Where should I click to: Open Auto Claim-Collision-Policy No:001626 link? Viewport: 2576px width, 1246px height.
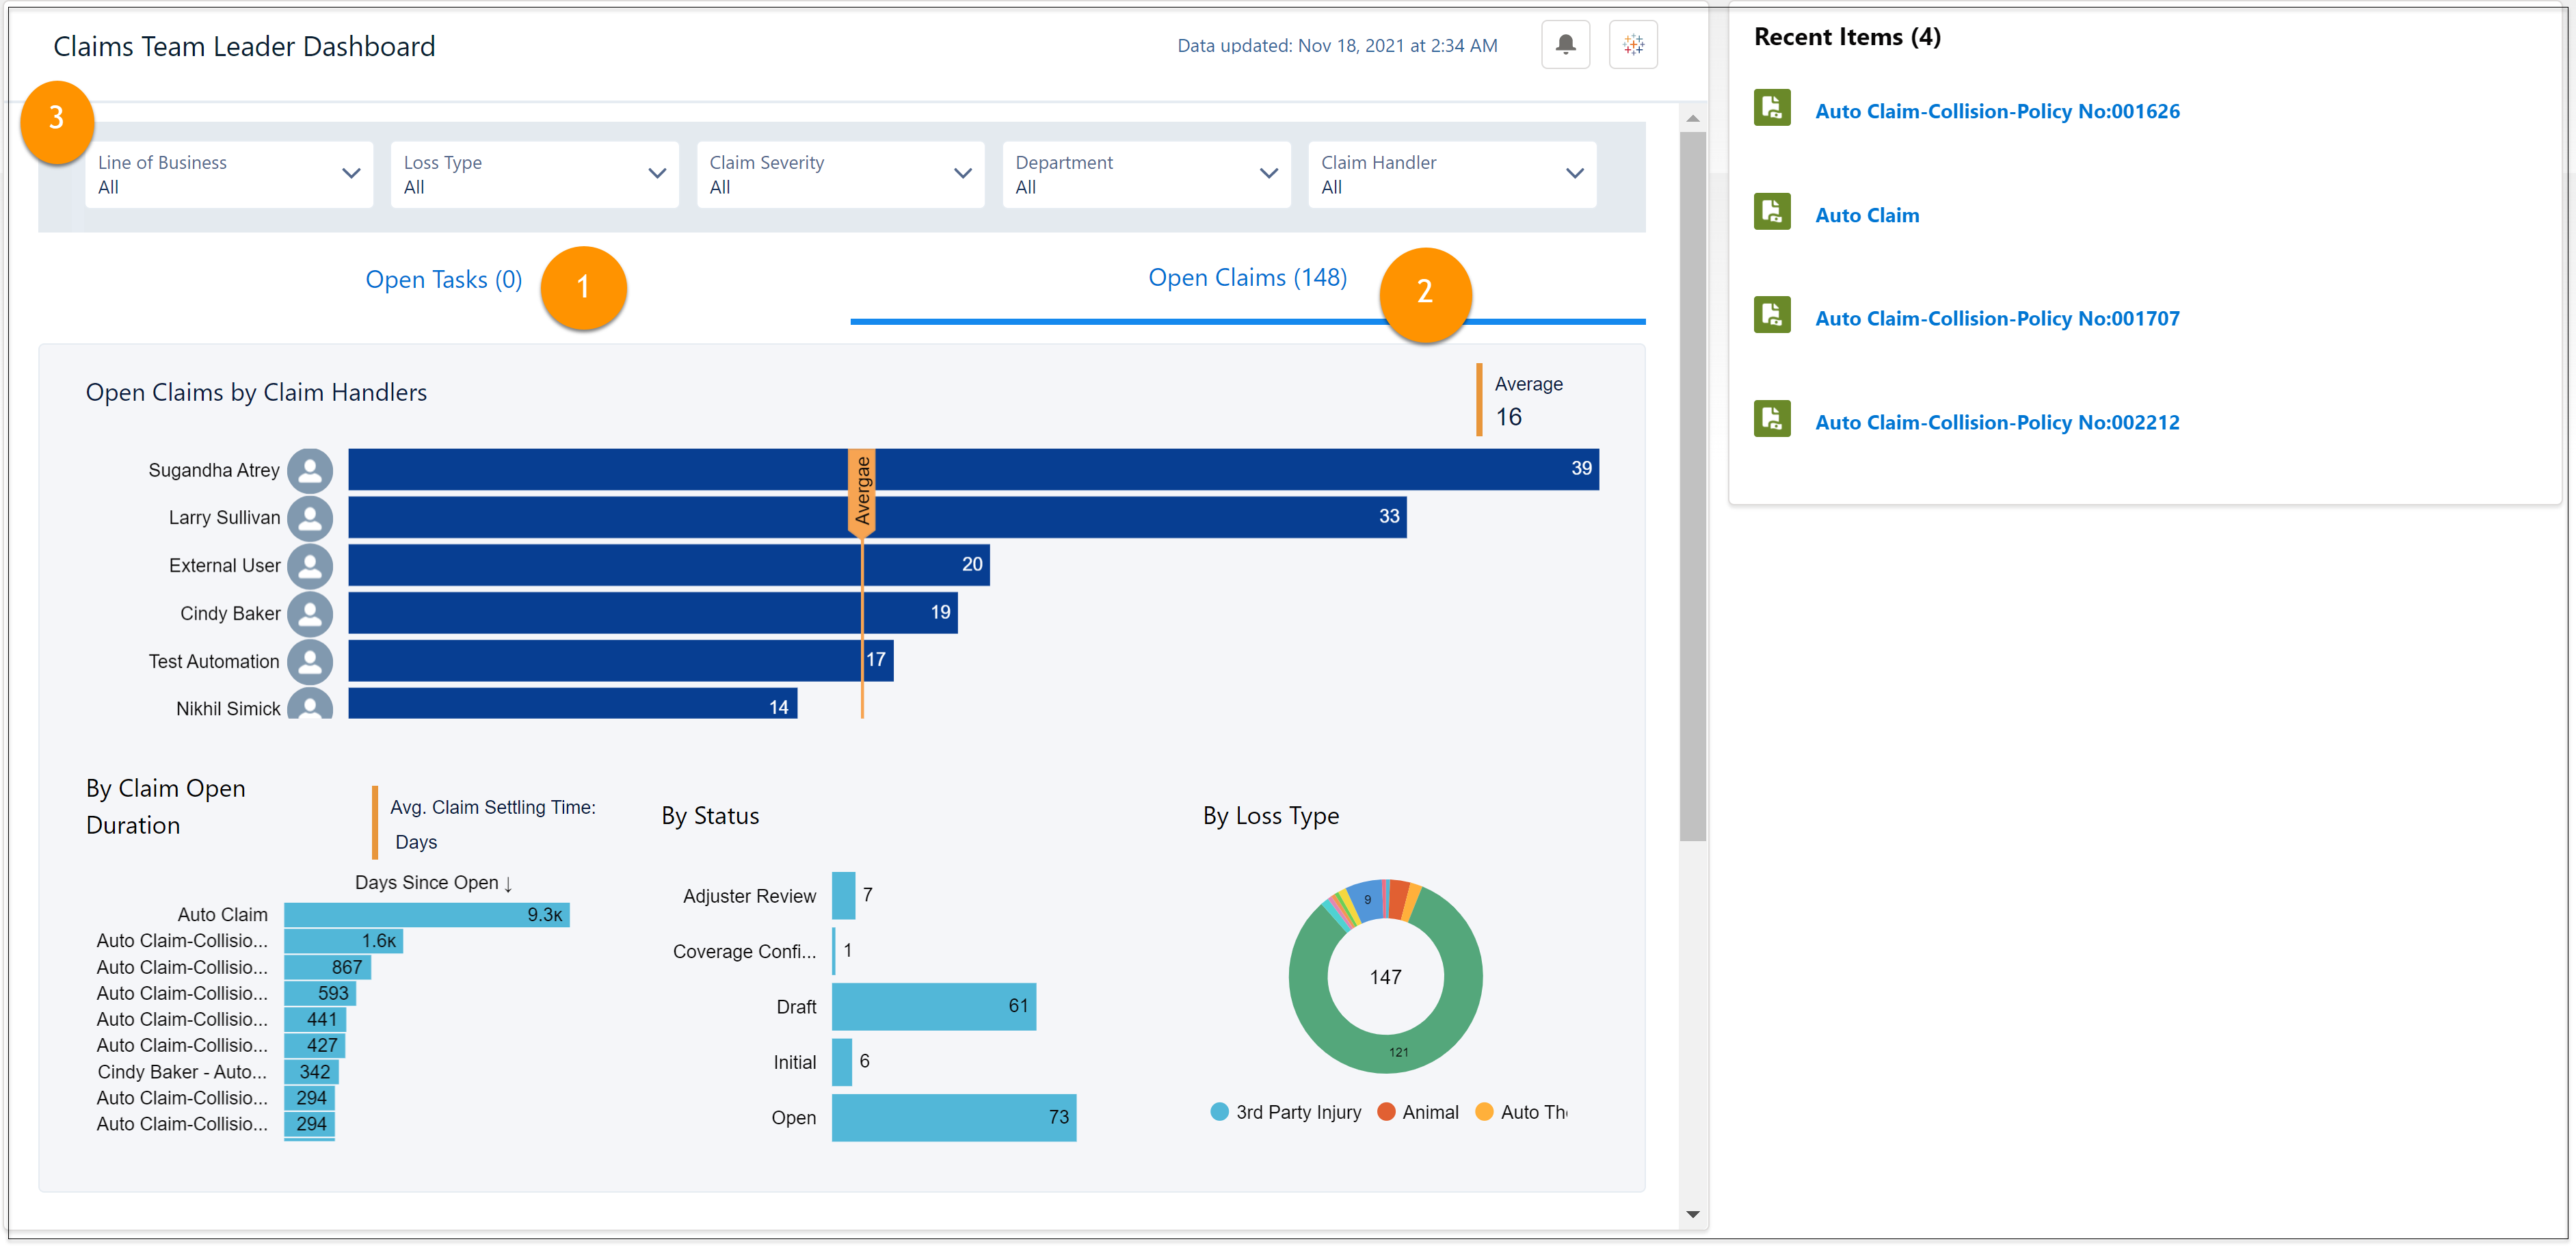coord(1997,111)
